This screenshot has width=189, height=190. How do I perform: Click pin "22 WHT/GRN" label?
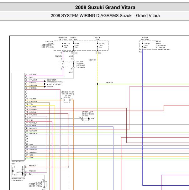(32, 131)
